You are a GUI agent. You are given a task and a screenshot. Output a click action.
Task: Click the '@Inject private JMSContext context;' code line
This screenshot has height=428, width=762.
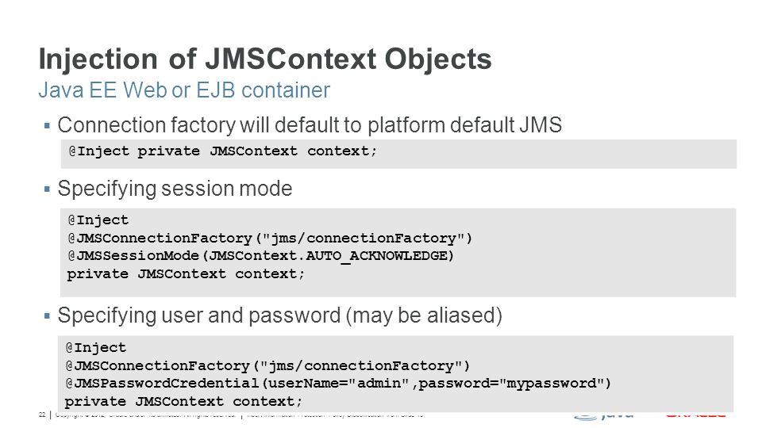click(x=222, y=151)
